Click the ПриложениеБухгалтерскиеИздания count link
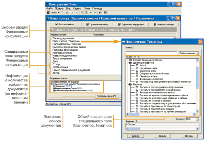208x143 pixels. pyautogui.click(x=90, y=91)
